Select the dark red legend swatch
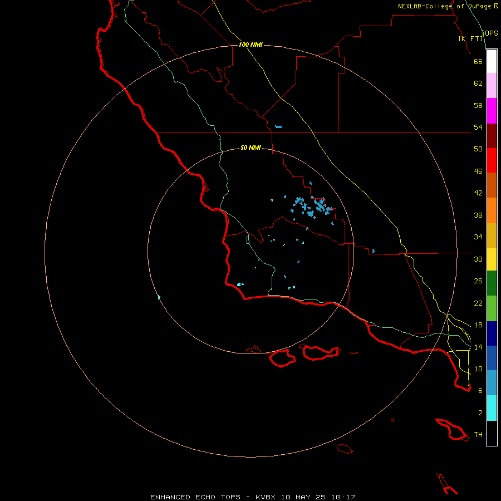Viewport: 501px width, 501px height. coord(492,136)
